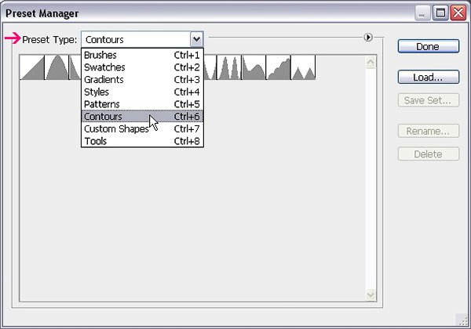Select the linear ramp contour thumbnail
Screen dimensions: 471x329
click(32, 67)
